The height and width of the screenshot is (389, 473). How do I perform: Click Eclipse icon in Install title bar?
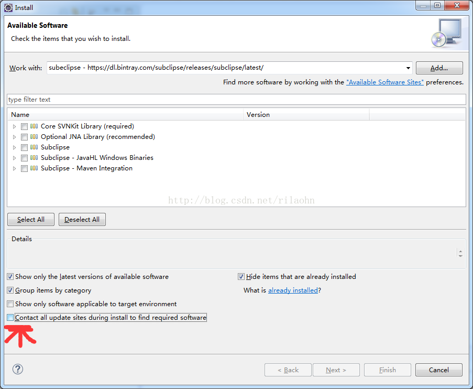(x=8, y=7)
